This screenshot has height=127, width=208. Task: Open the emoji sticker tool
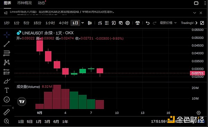point(7,100)
